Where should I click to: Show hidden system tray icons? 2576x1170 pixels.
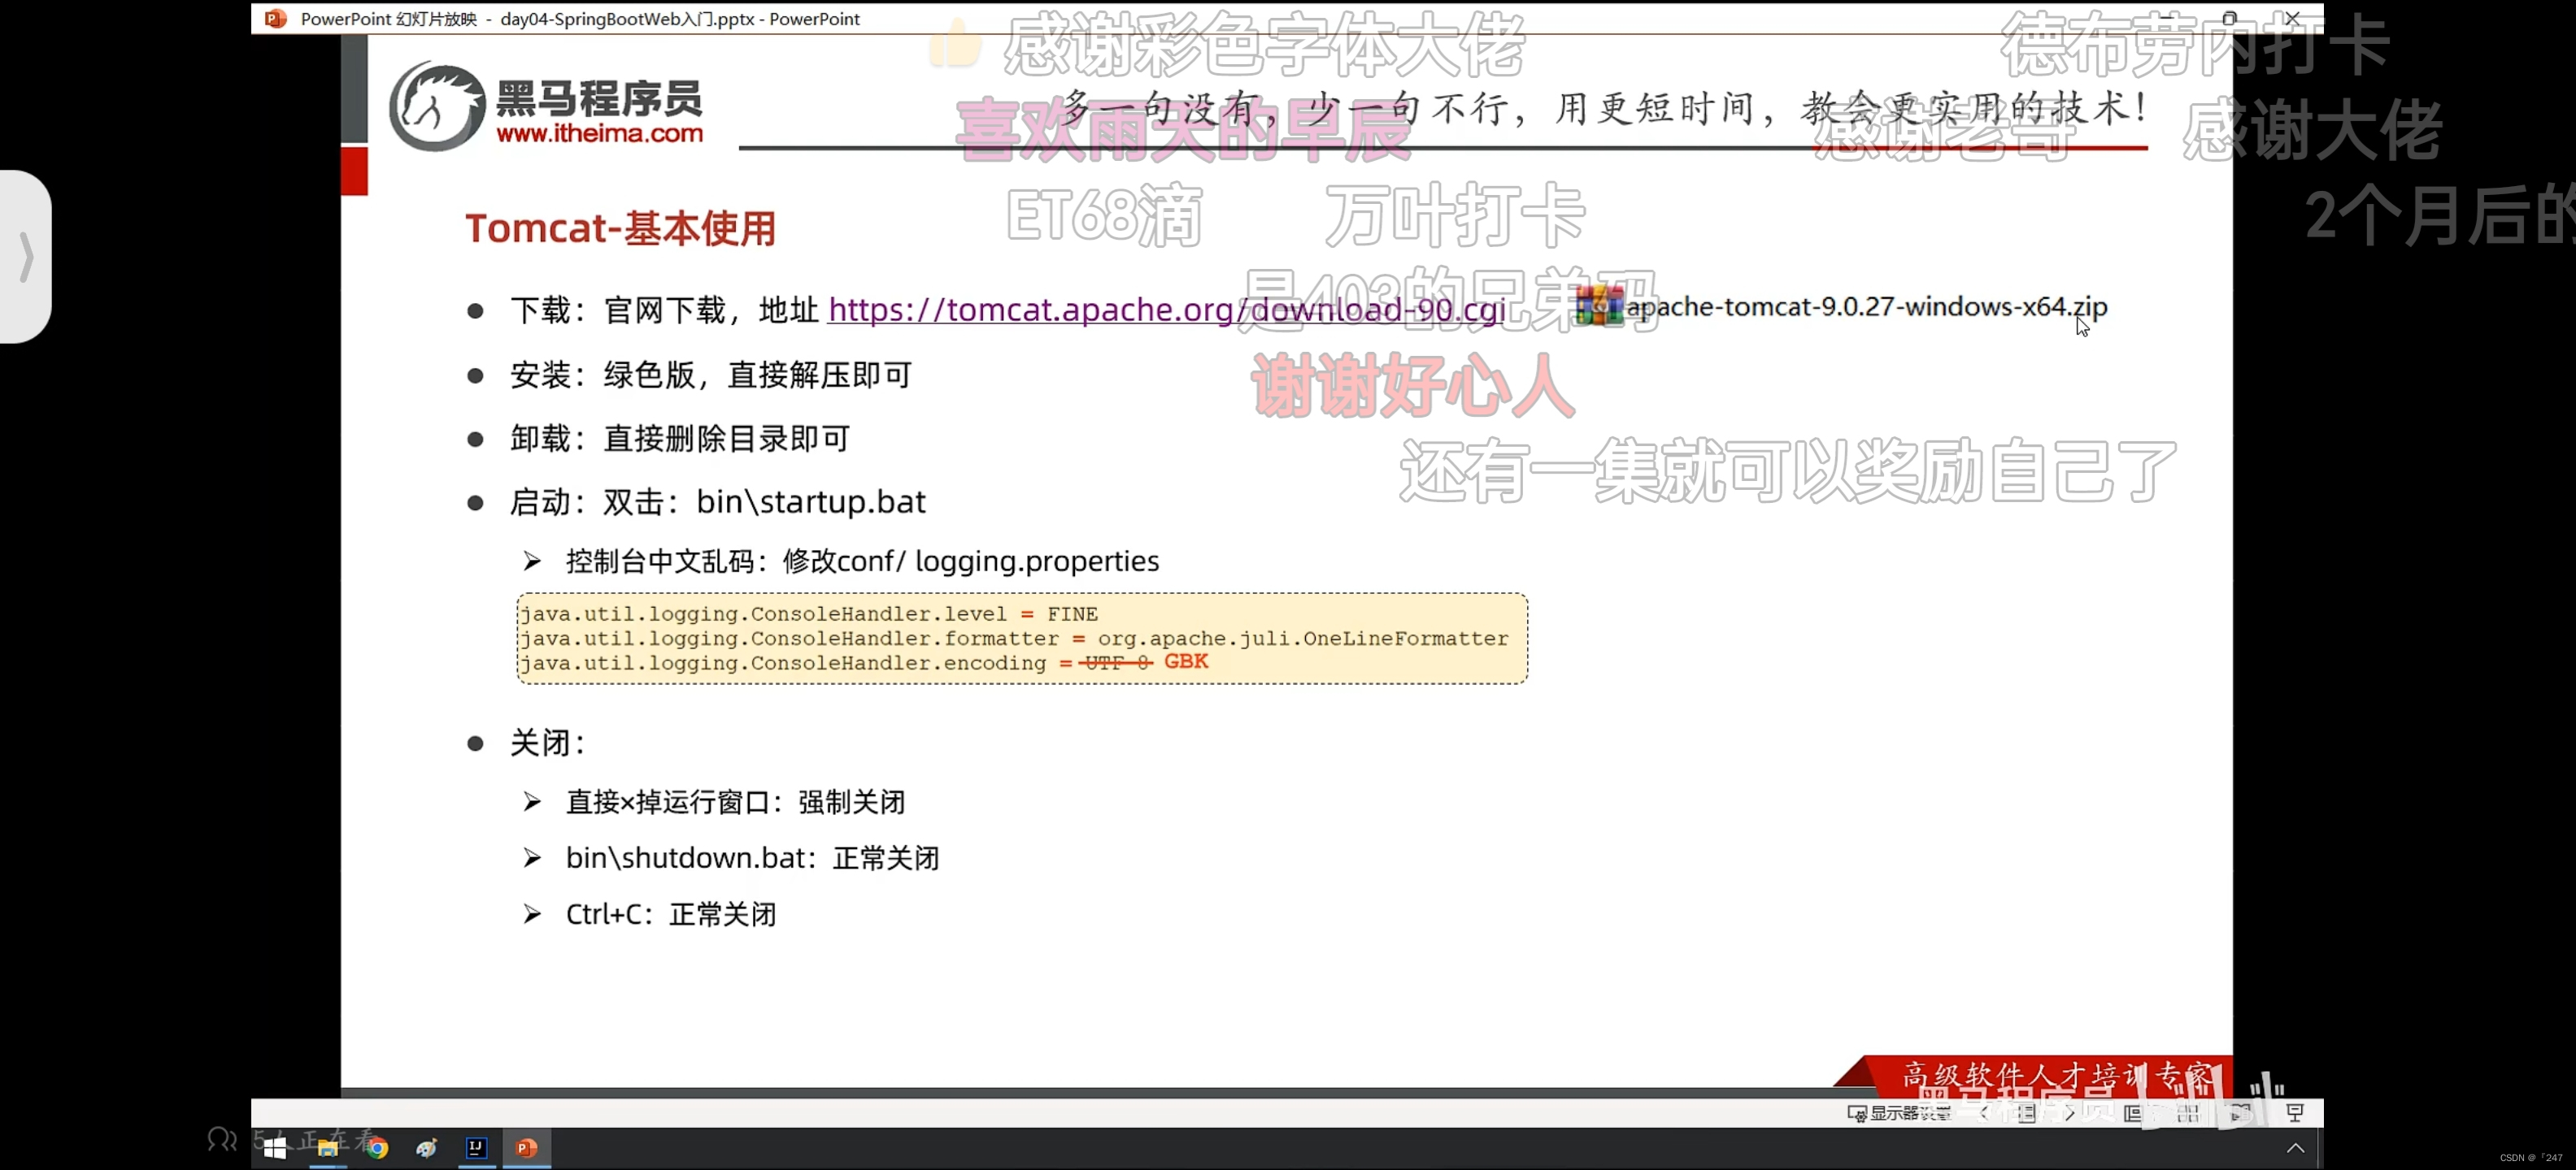point(2295,1148)
